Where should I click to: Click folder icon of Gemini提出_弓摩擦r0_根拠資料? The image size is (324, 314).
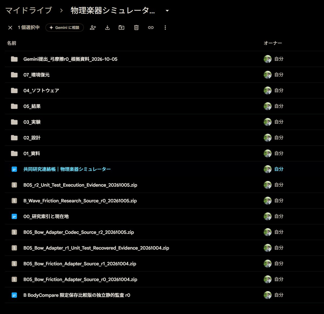click(x=14, y=59)
